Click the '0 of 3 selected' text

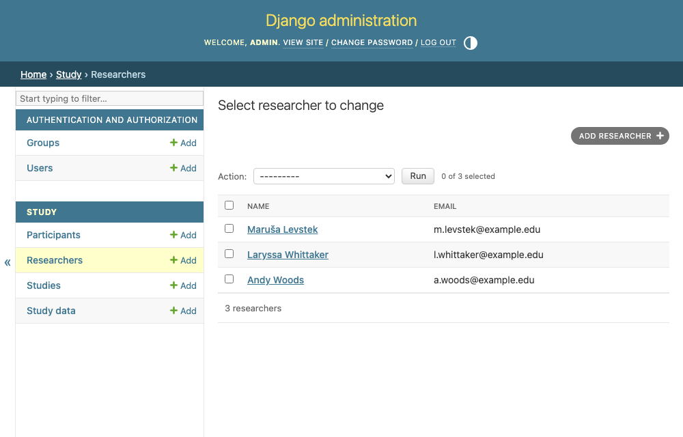pyautogui.click(x=469, y=176)
